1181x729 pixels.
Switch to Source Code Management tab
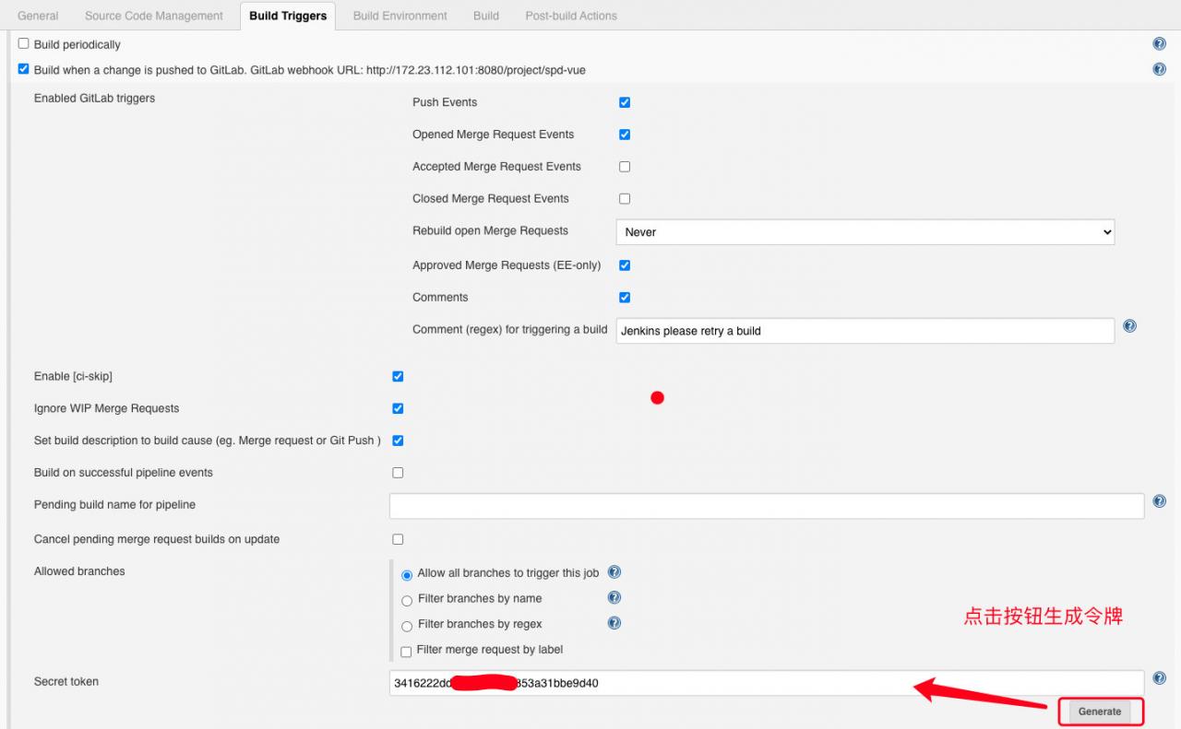(154, 16)
